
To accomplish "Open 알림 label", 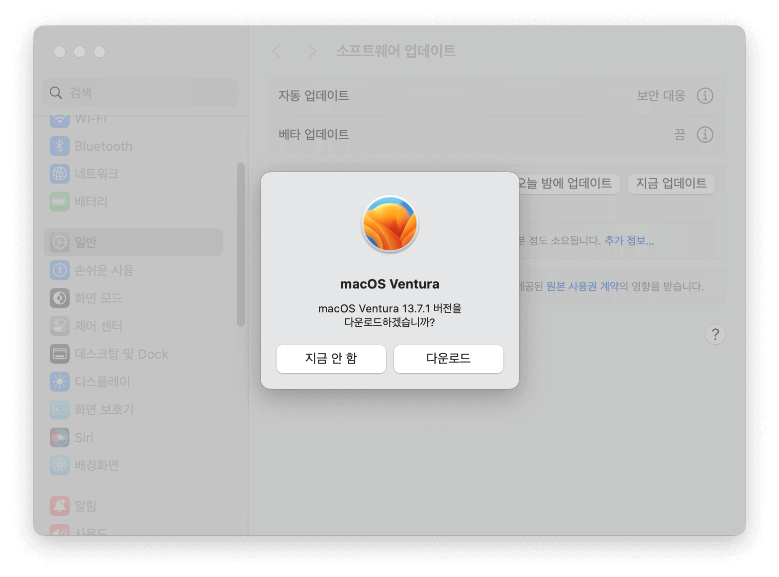I will 86,506.
